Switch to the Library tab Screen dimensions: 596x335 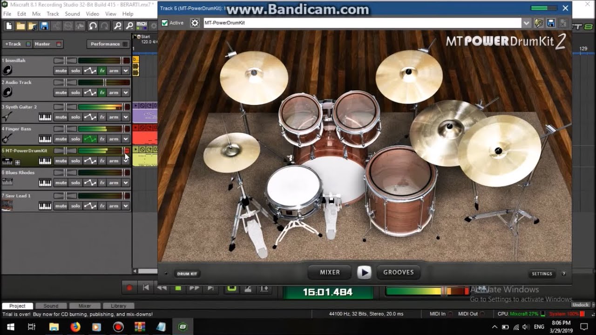point(118,306)
